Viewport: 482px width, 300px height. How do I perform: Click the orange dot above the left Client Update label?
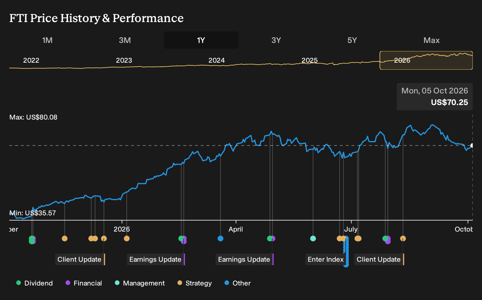(104, 238)
